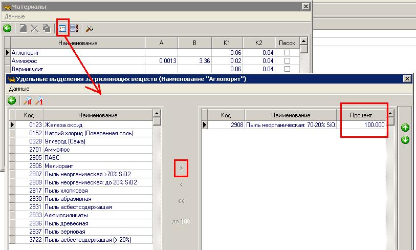Enable Песок checkbox for Аммофос row
The width and height of the screenshot is (416, 250).
pyautogui.click(x=287, y=61)
